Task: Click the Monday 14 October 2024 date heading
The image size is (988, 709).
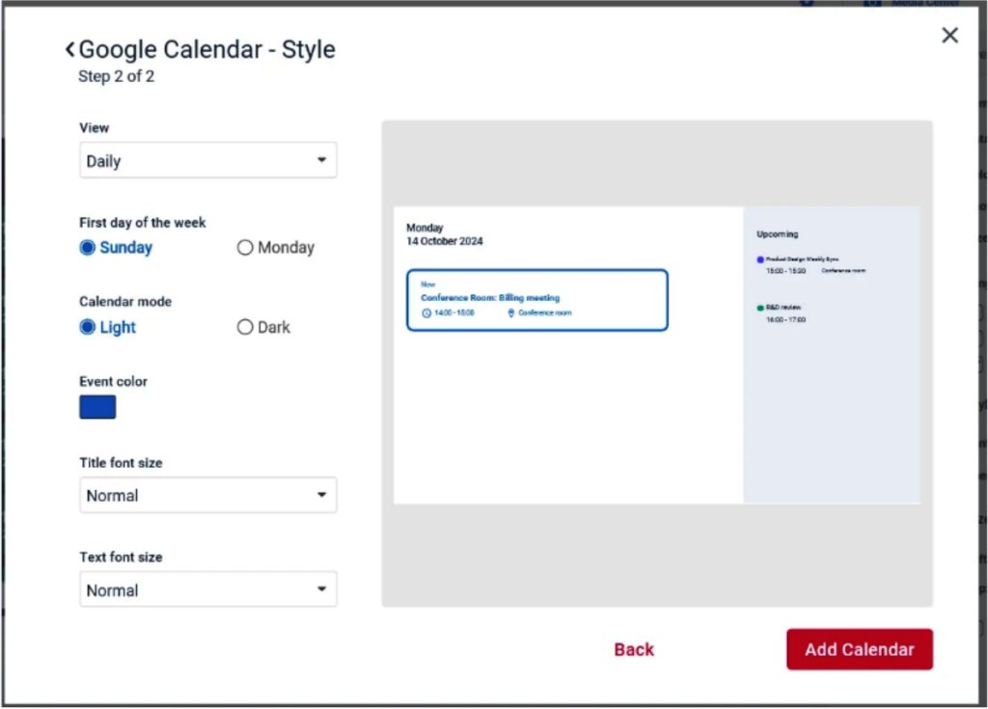Action: (444, 234)
